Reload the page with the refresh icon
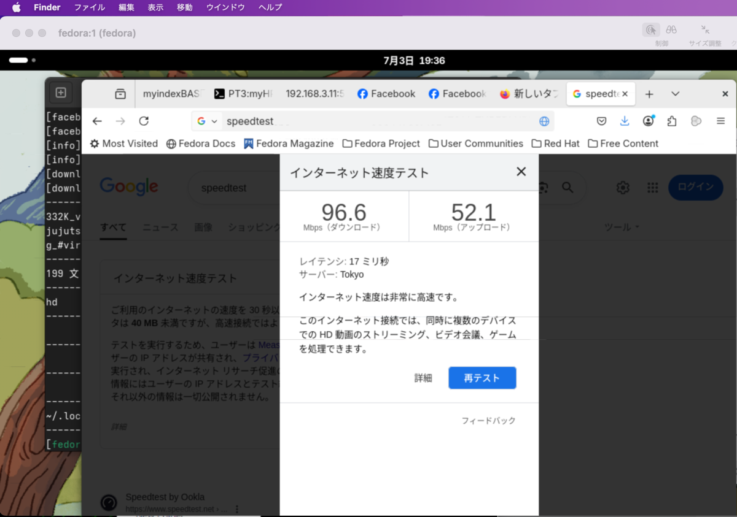 [x=144, y=121]
